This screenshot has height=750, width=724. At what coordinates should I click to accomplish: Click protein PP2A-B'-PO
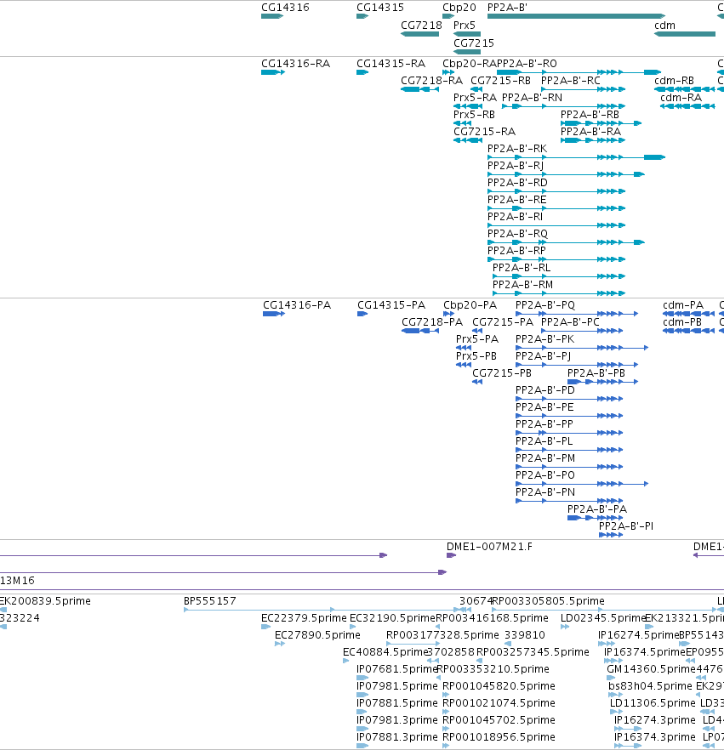pos(582,484)
